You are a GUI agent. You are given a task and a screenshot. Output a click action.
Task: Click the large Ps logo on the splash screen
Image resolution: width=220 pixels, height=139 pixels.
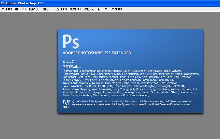[x=71, y=42]
